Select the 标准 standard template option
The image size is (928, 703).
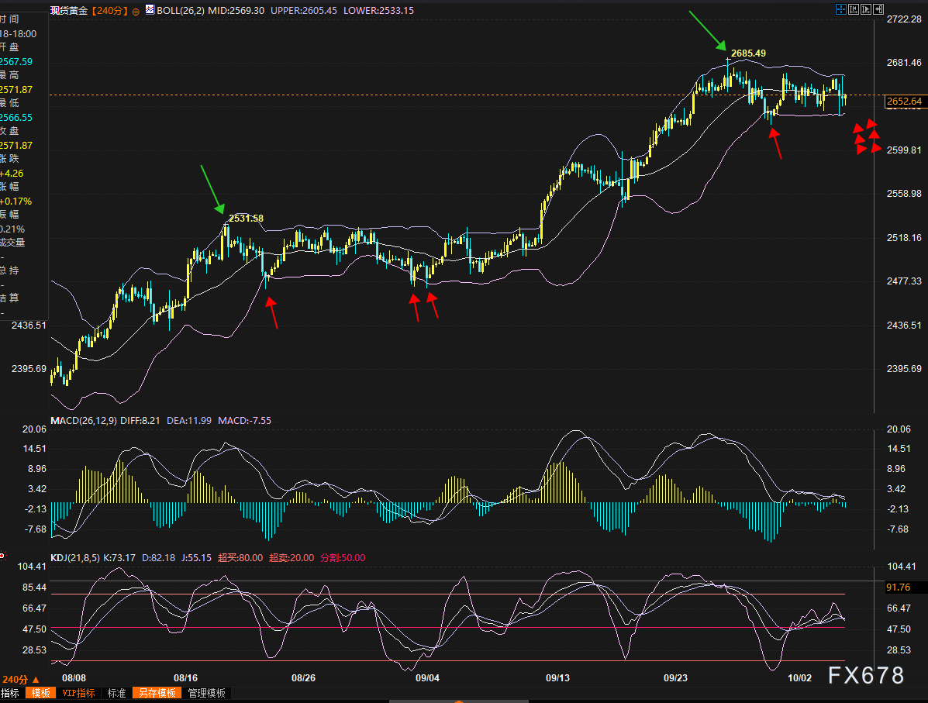pos(116,693)
